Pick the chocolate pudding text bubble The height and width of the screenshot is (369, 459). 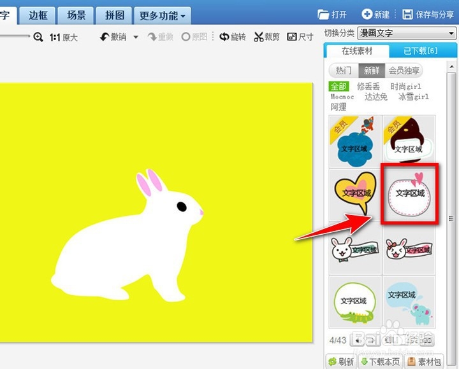409,141
